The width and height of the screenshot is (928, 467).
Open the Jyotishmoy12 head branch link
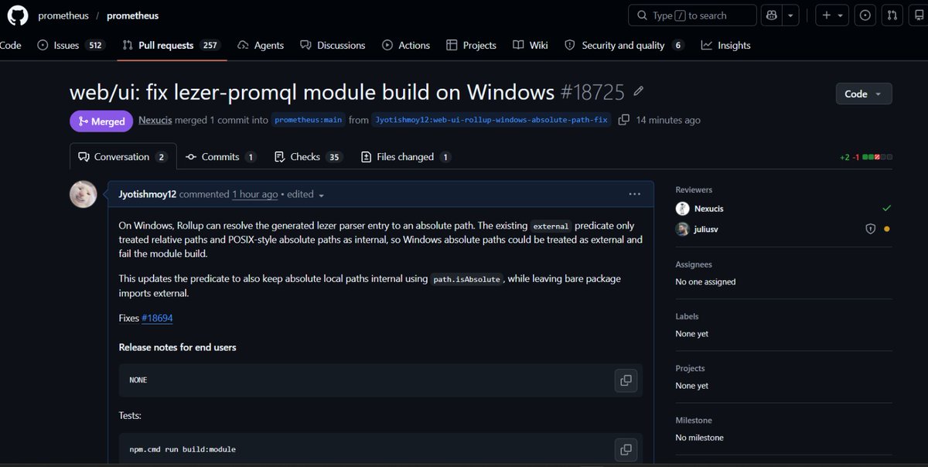tap(491, 120)
